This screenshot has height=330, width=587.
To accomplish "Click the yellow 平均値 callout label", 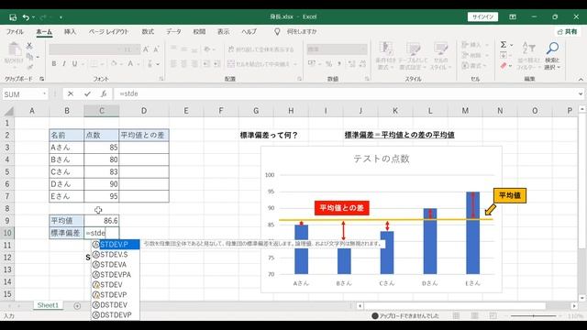I will click(x=510, y=195).
